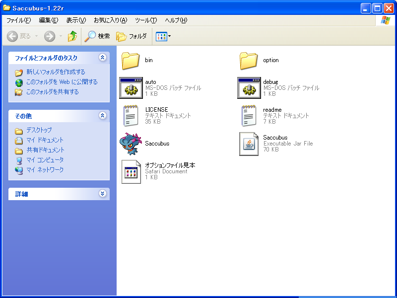Click the publish to Web globe icon
Image resolution: width=397 pixels, height=298 pixels.
pos(19,82)
